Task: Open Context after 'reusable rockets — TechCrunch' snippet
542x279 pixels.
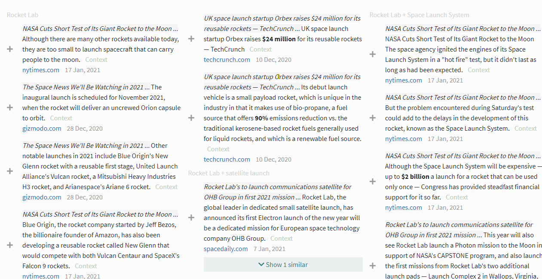Action: click(x=260, y=49)
